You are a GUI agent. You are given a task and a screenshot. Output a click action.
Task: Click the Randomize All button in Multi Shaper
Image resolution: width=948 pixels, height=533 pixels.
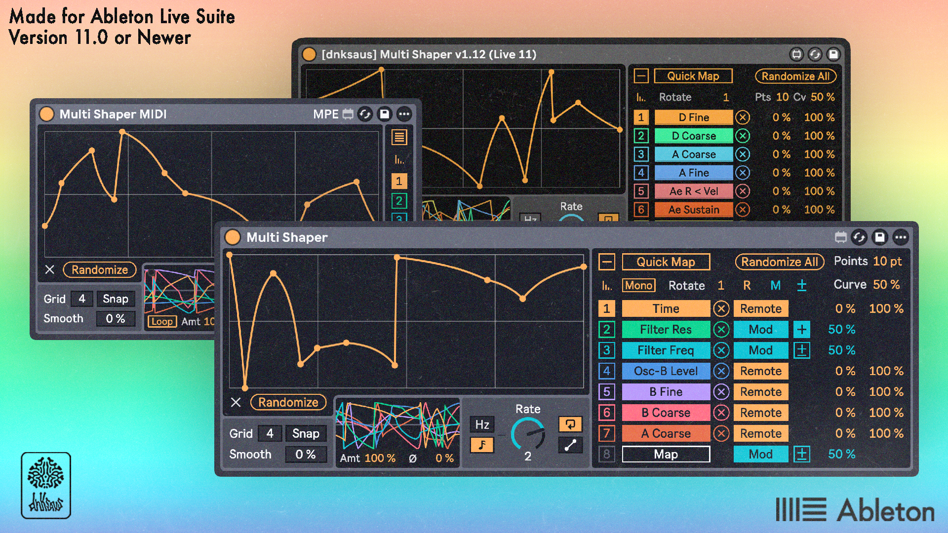780,262
